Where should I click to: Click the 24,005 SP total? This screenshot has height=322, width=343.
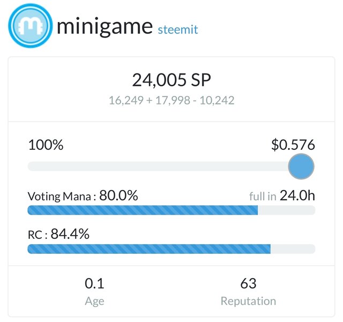pos(171,80)
